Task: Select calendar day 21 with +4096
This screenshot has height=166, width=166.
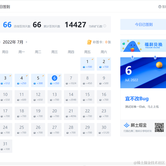Action: [71, 113]
